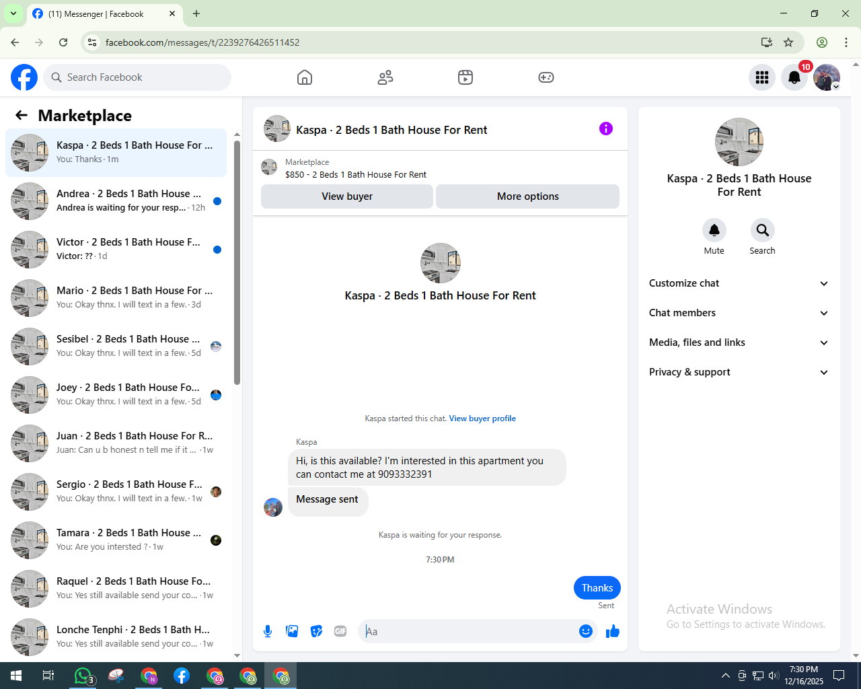Click the Thanks sent message bubble
The image size is (861, 689).
coord(597,588)
